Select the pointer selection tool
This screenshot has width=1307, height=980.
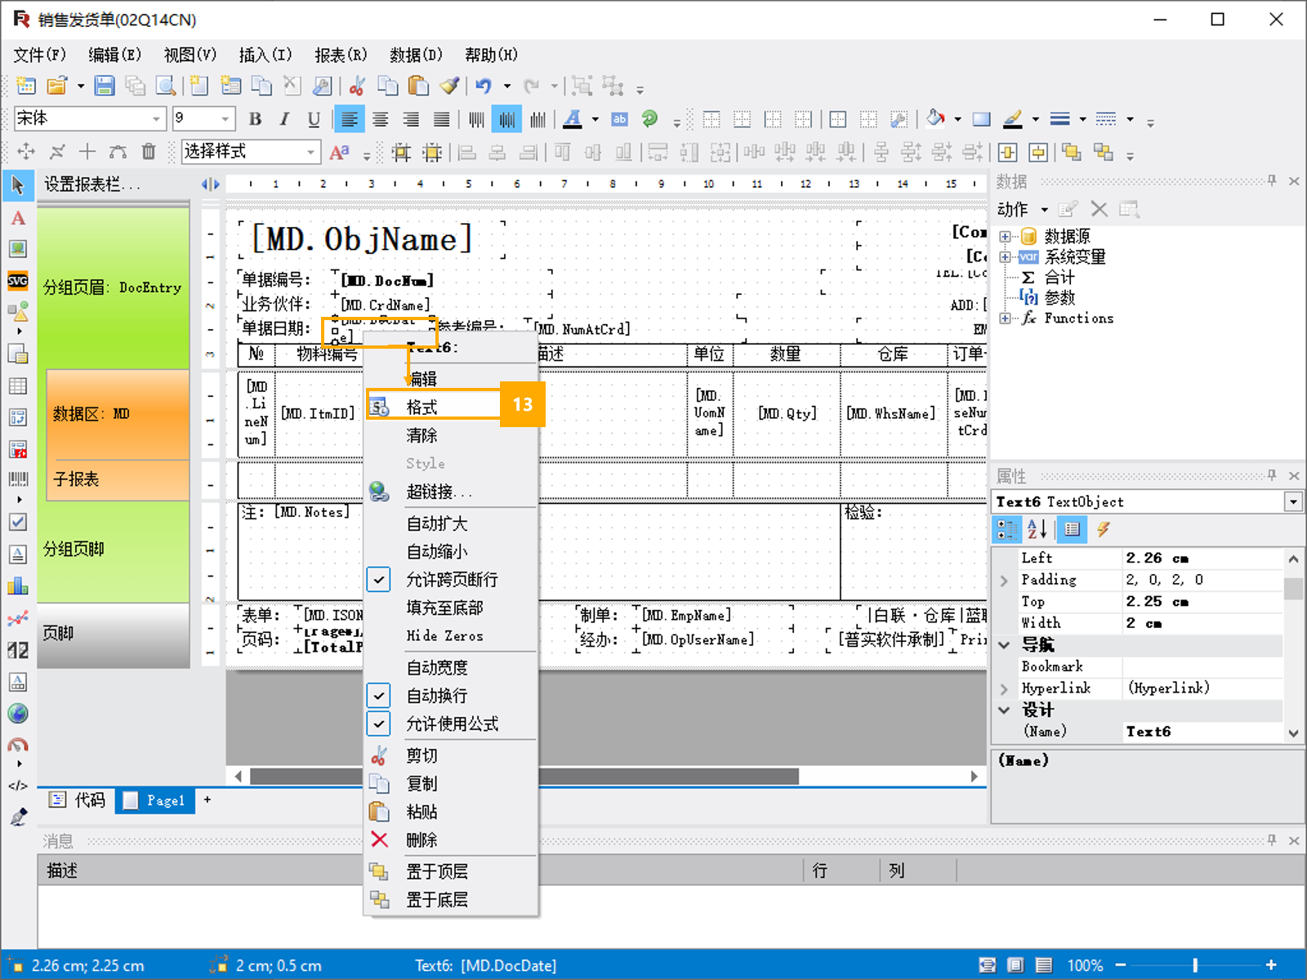coord(18,186)
